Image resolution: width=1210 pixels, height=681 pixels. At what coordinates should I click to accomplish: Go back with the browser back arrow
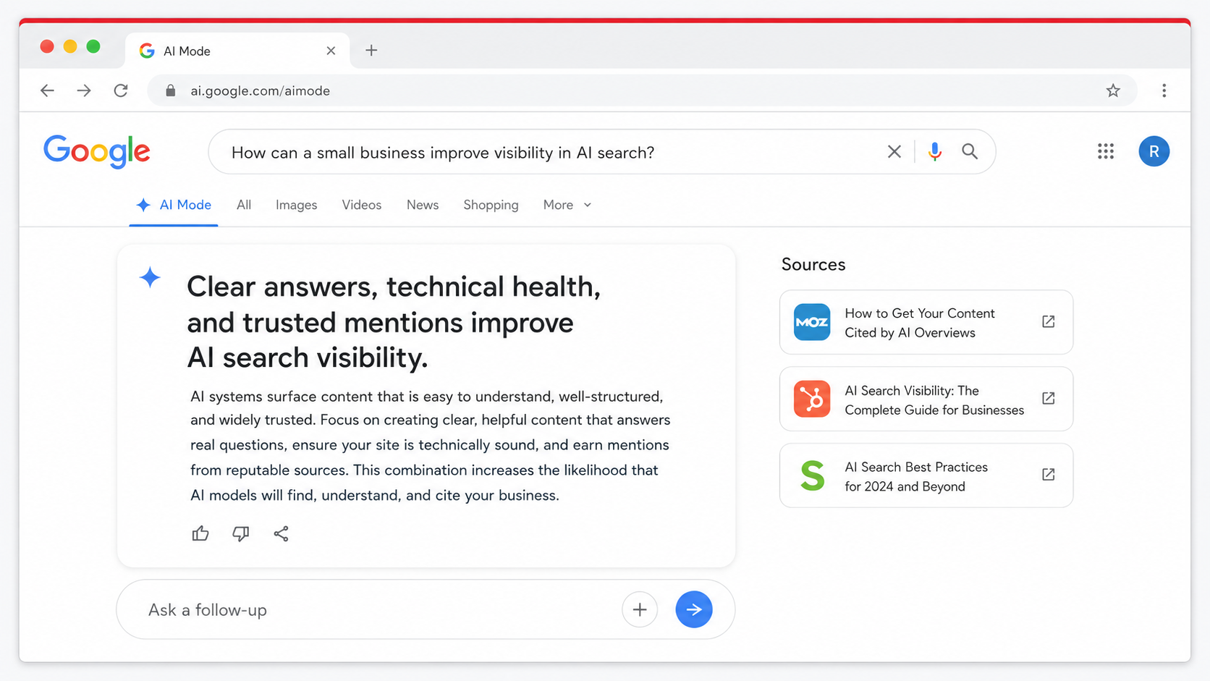click(47, 90)
